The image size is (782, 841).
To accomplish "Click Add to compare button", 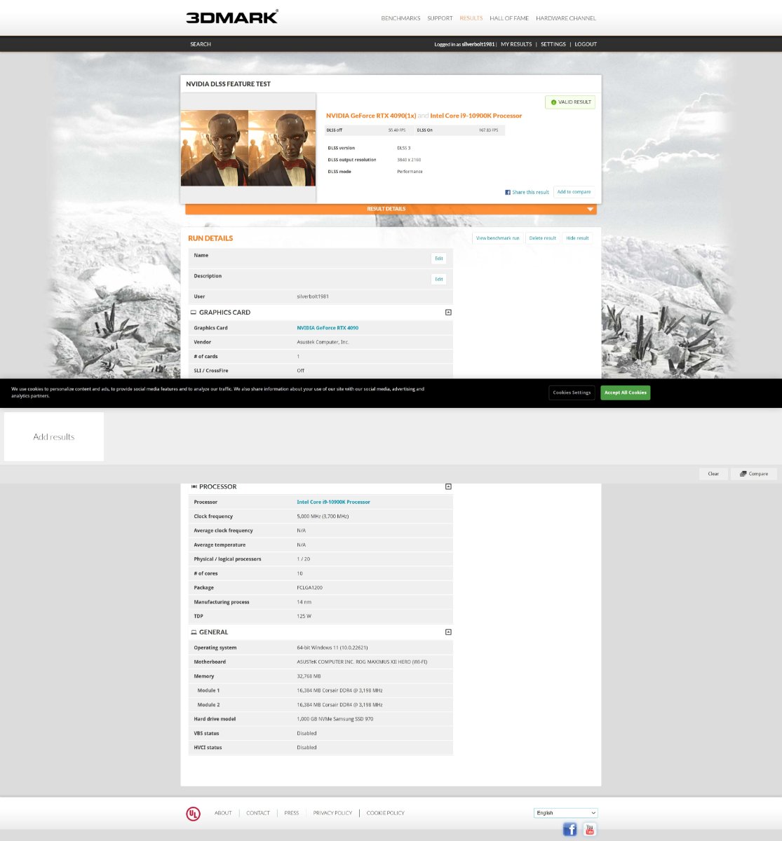I will [574, 192].
